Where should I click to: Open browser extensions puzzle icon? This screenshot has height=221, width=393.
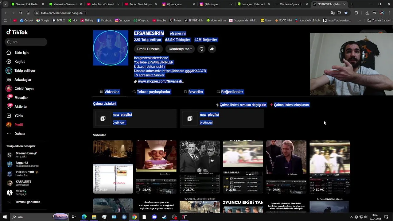(356, 13)
